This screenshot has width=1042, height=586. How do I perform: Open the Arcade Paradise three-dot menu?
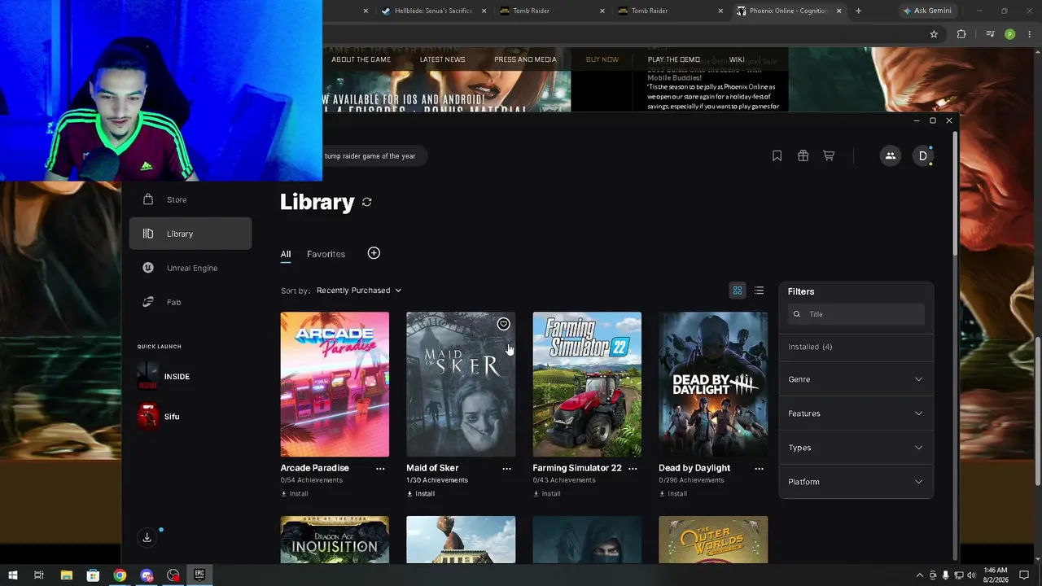pyautogui.click(x=380, y=469)
